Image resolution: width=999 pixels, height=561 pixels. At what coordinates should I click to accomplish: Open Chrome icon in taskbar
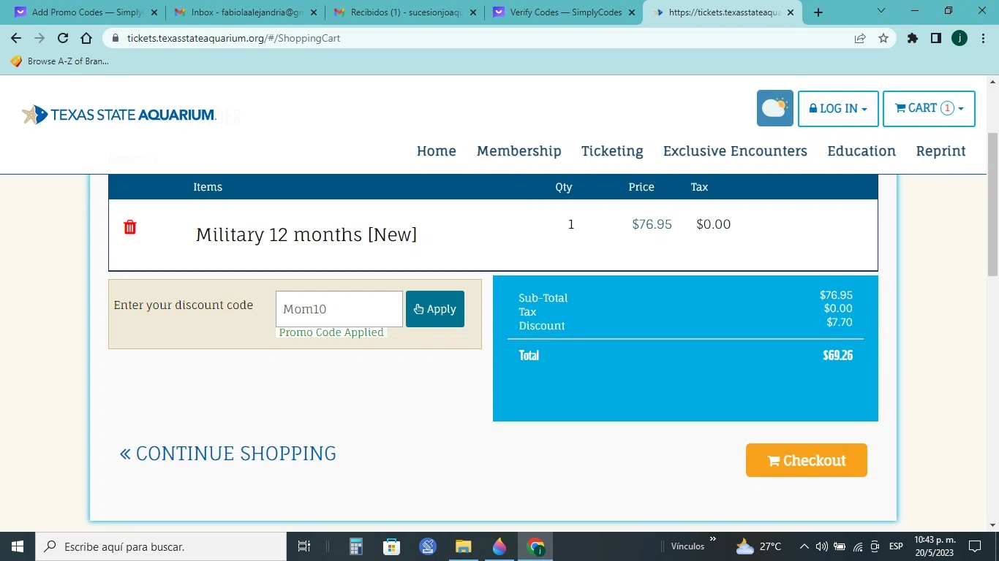pos(536,546)
